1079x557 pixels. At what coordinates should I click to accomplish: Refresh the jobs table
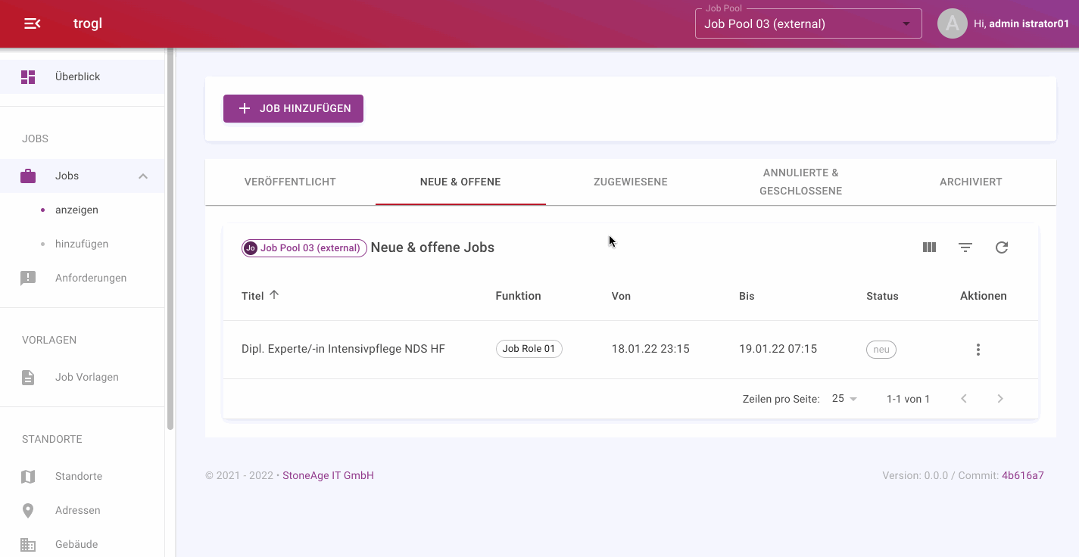[1001, 247]
